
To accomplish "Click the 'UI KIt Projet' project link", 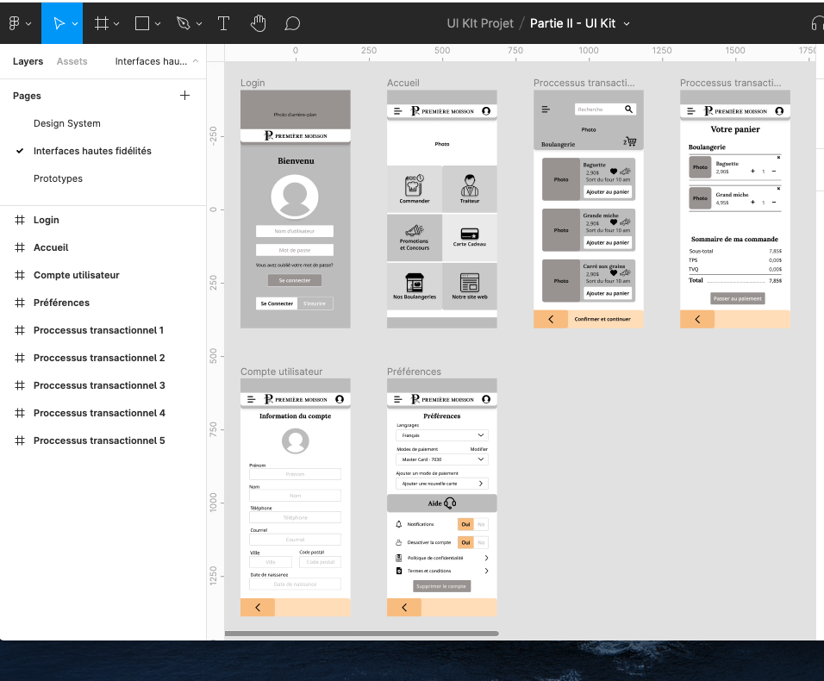I will point(478,23).
